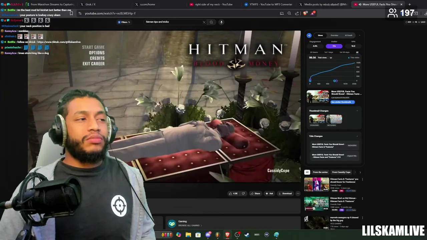Open 'marvels avengers ep 4 chased' video

click(344, 219)
